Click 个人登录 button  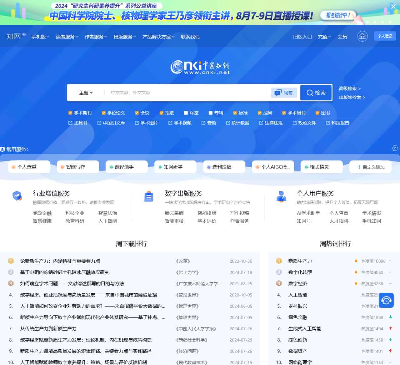[x=385, y=36]
